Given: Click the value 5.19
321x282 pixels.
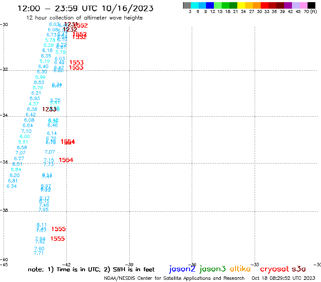Looking at the screenshot, I should [45, 61].
